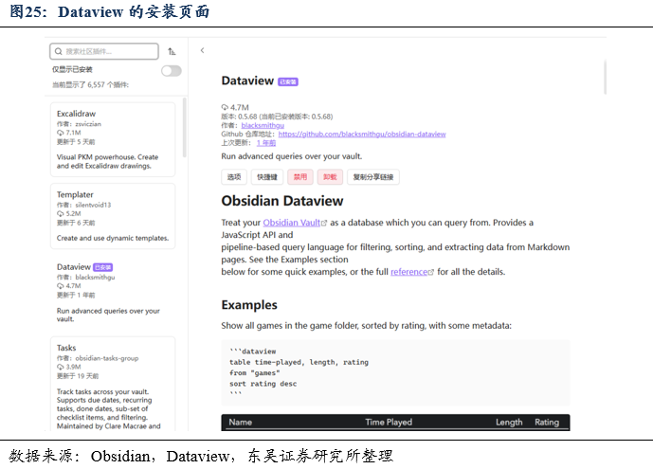Open the GitHub obsidian-dataview repository link
The height and width of the screenshot is (469, 653).
[x=362, y=134]
